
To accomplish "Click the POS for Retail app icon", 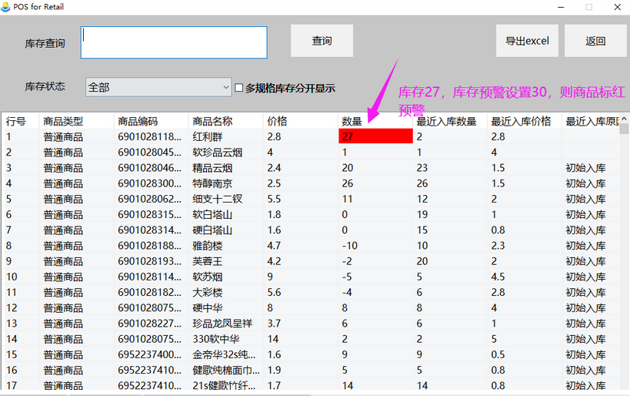I will tap(5, 7).
